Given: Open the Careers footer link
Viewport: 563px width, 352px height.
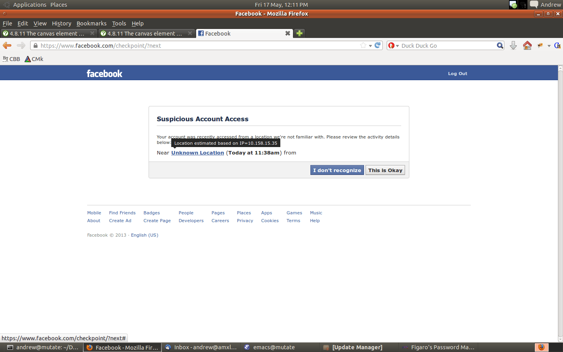Looking at the screenshot, I should click(x=220, y=221).
